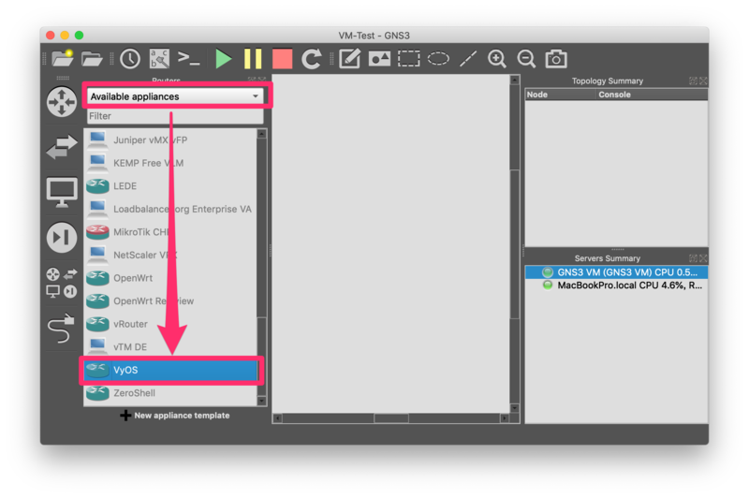Add a note to the canvas
The width and height of the screenshot is (749, 498).
pos(349,59)
